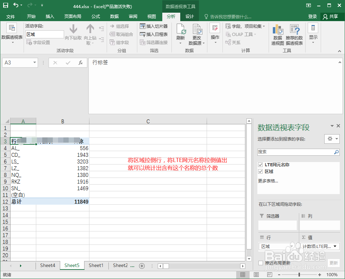The image size is (345, 279).
Task: Open Filter Connections (筛选器连接)
Action: click(154, 43)
